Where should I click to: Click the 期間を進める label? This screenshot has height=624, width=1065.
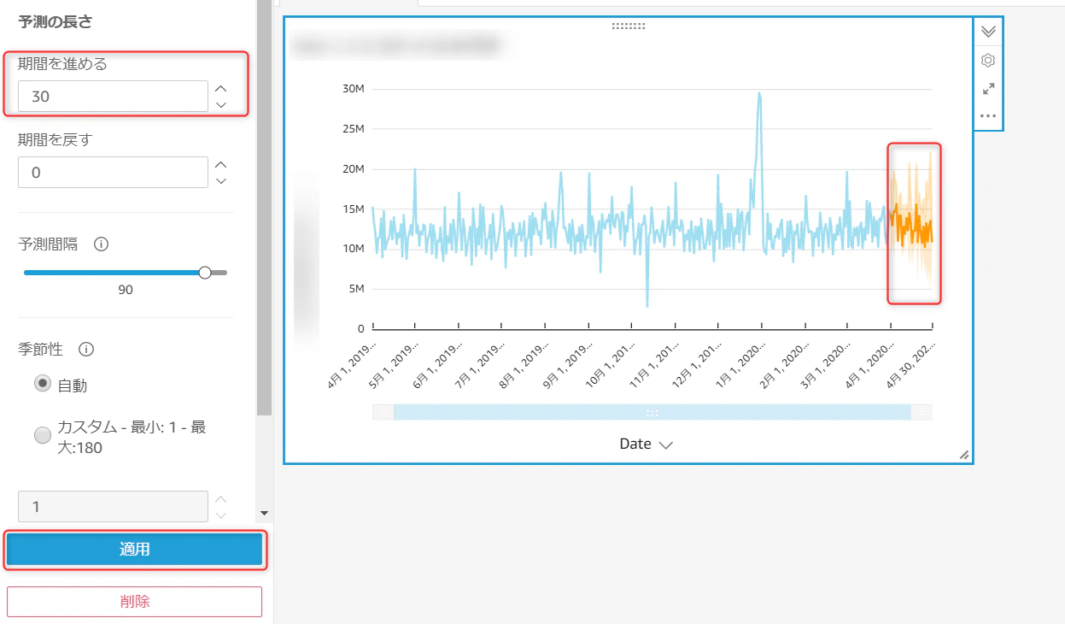62,63
